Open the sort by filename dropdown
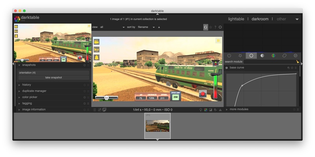Image resolution: width=315 pixels, height=157 pixels. 146,27
